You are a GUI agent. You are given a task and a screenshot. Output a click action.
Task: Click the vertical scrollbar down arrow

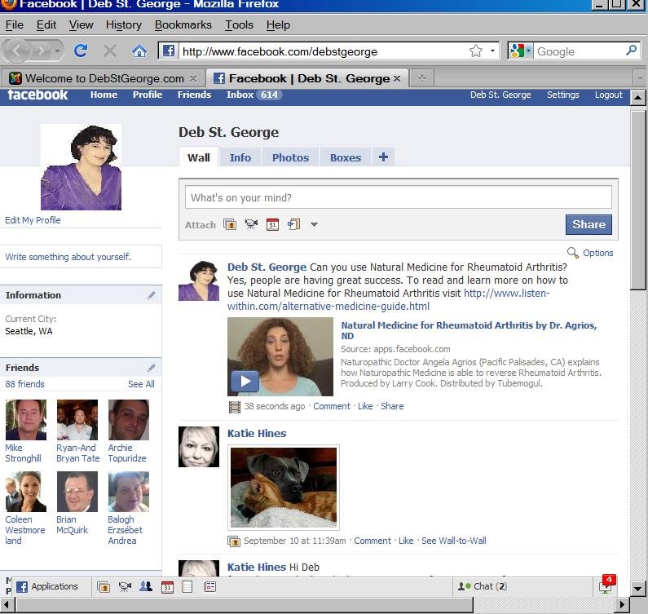(637, 588)
